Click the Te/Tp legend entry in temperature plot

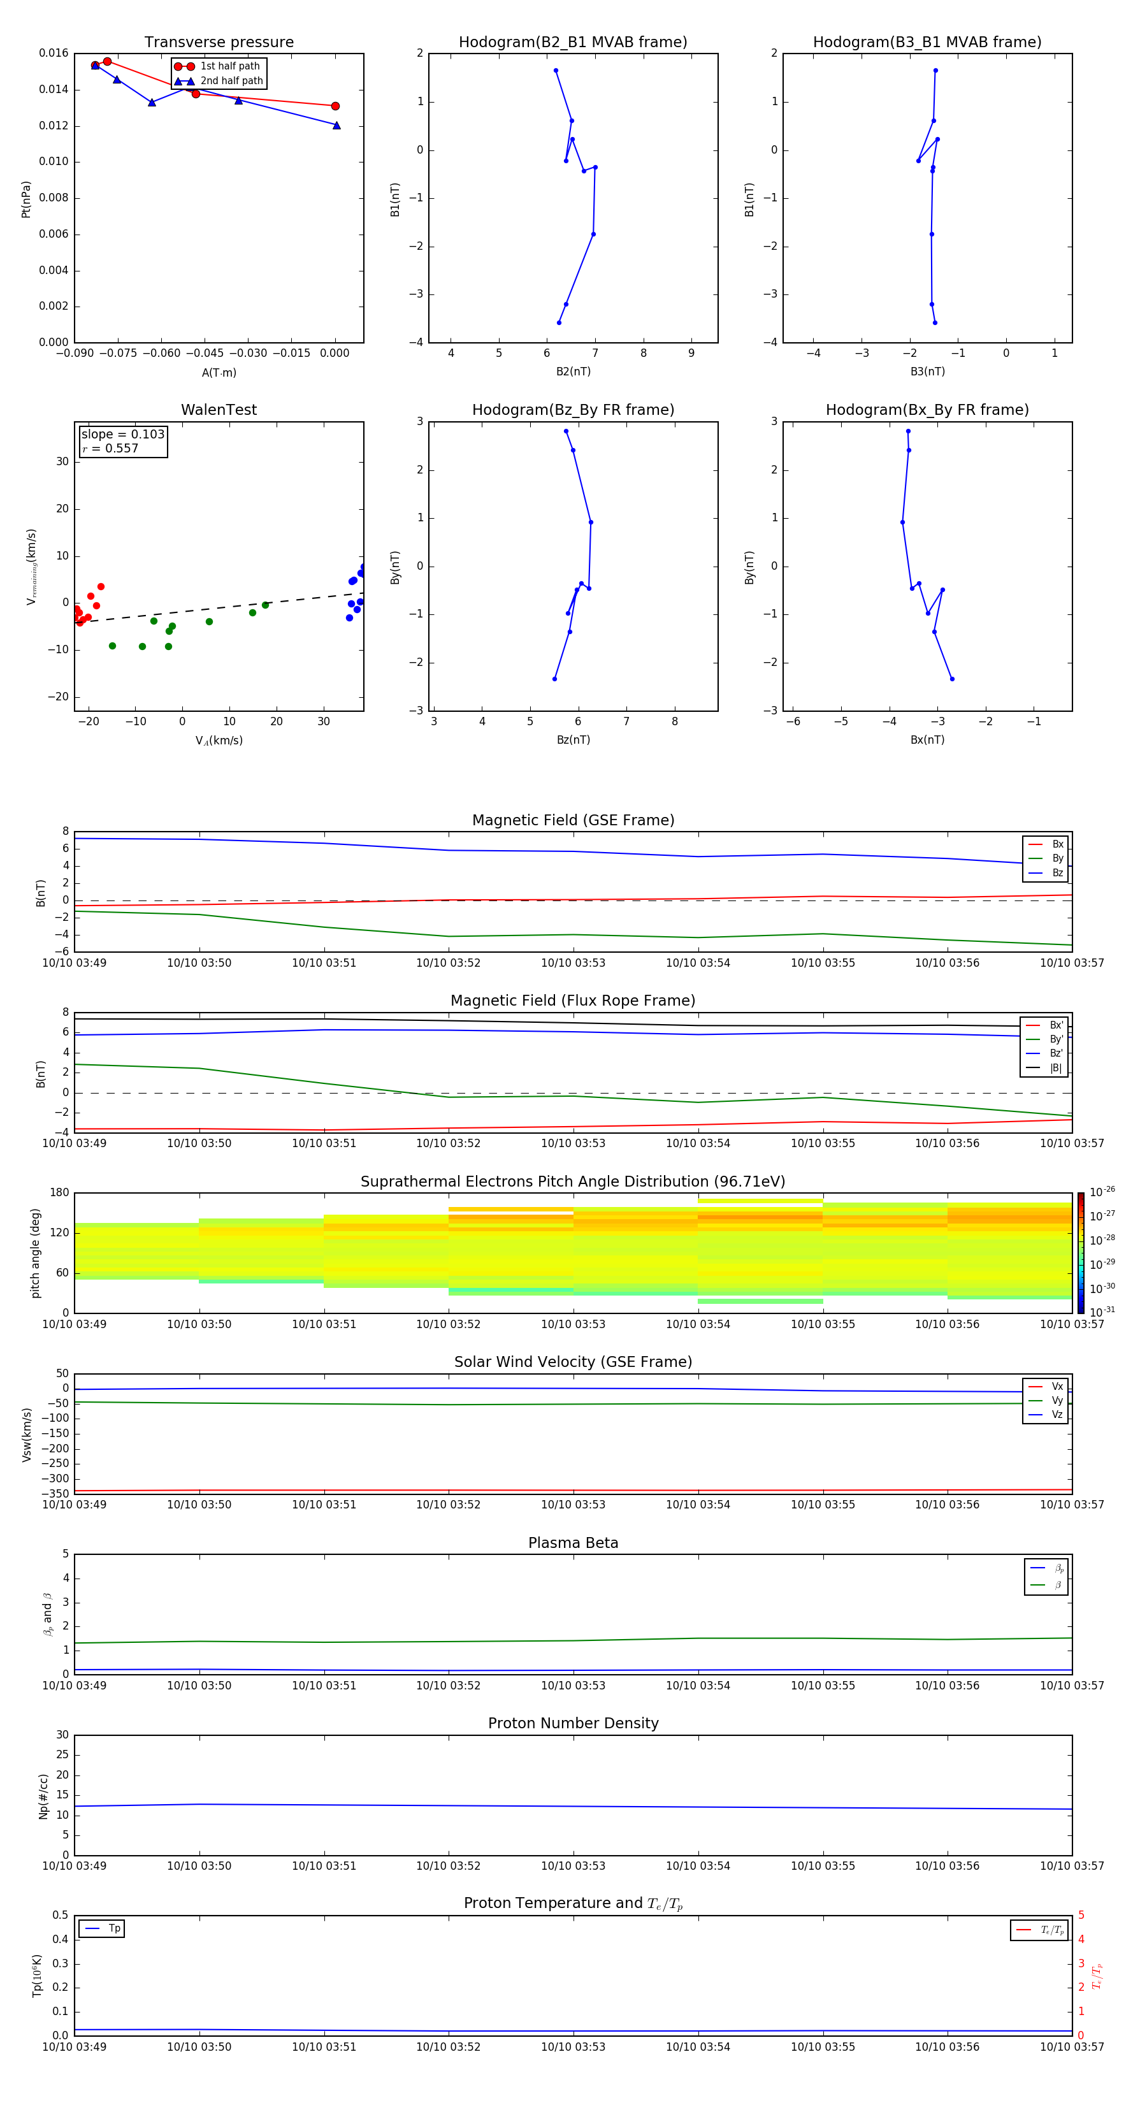click(1039, 1931)
